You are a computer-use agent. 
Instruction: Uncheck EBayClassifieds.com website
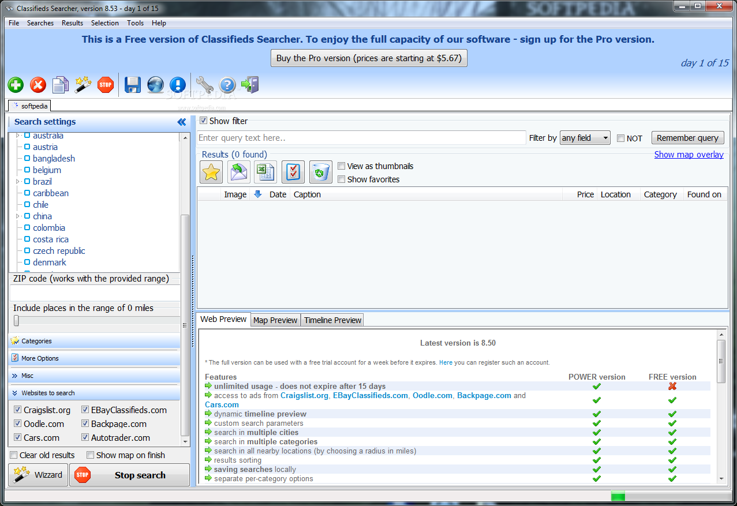pos(85,410)
